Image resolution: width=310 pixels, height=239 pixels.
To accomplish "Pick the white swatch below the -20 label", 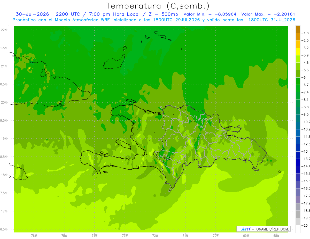I will pos(298,229).
